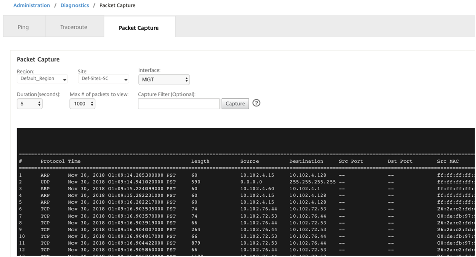This screenshot has width=476, height=257.
Task: Click TCP protocol in packet row 6
Action: tap(45, 209)
